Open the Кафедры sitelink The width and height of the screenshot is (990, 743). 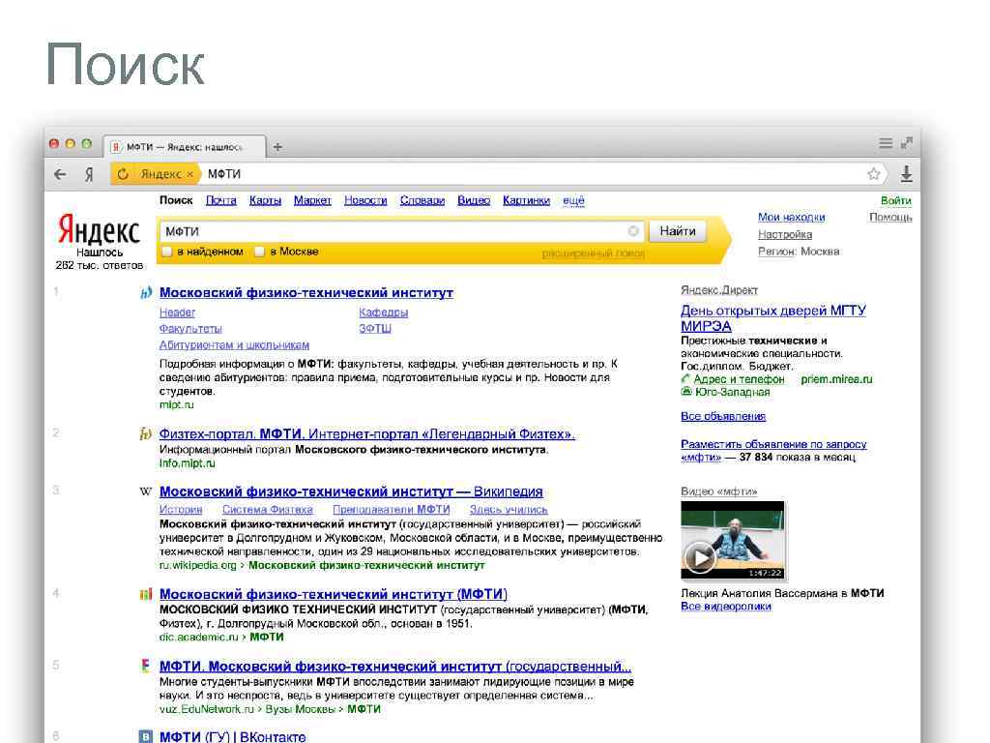(x=383, y=312)
